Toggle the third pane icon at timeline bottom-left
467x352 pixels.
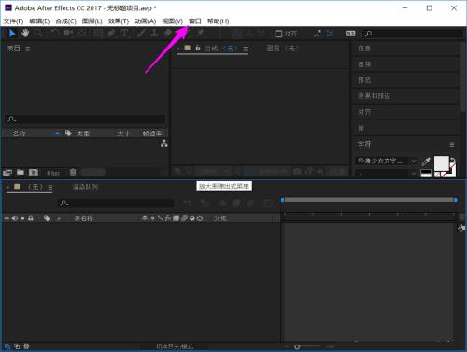tap(26, 346)
